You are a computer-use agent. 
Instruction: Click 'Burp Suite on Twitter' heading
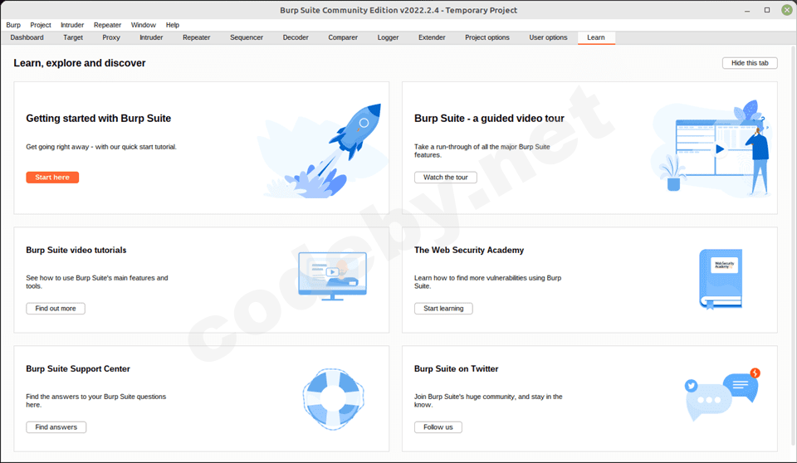point(456,369)
